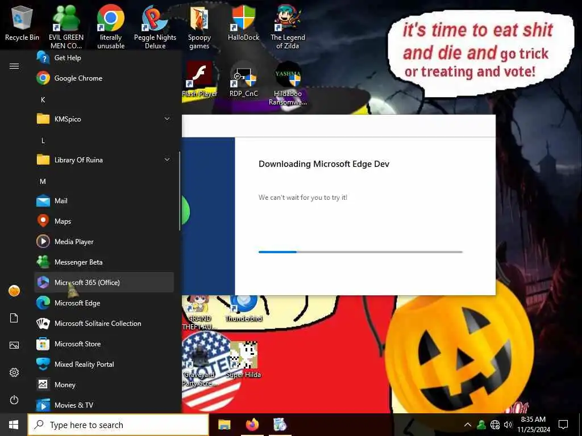Launch HalloDock desktop shortcut

[x=243, y=23]
